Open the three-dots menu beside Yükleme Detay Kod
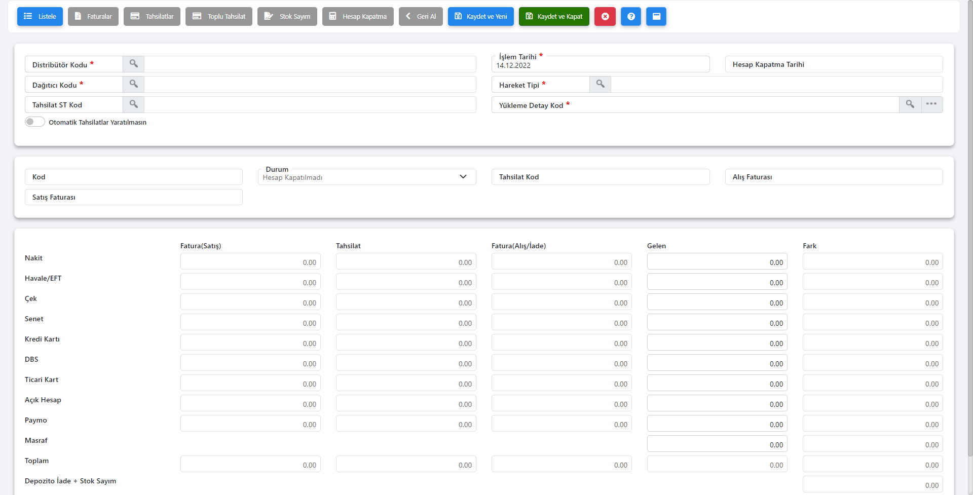 click(931, 104)
